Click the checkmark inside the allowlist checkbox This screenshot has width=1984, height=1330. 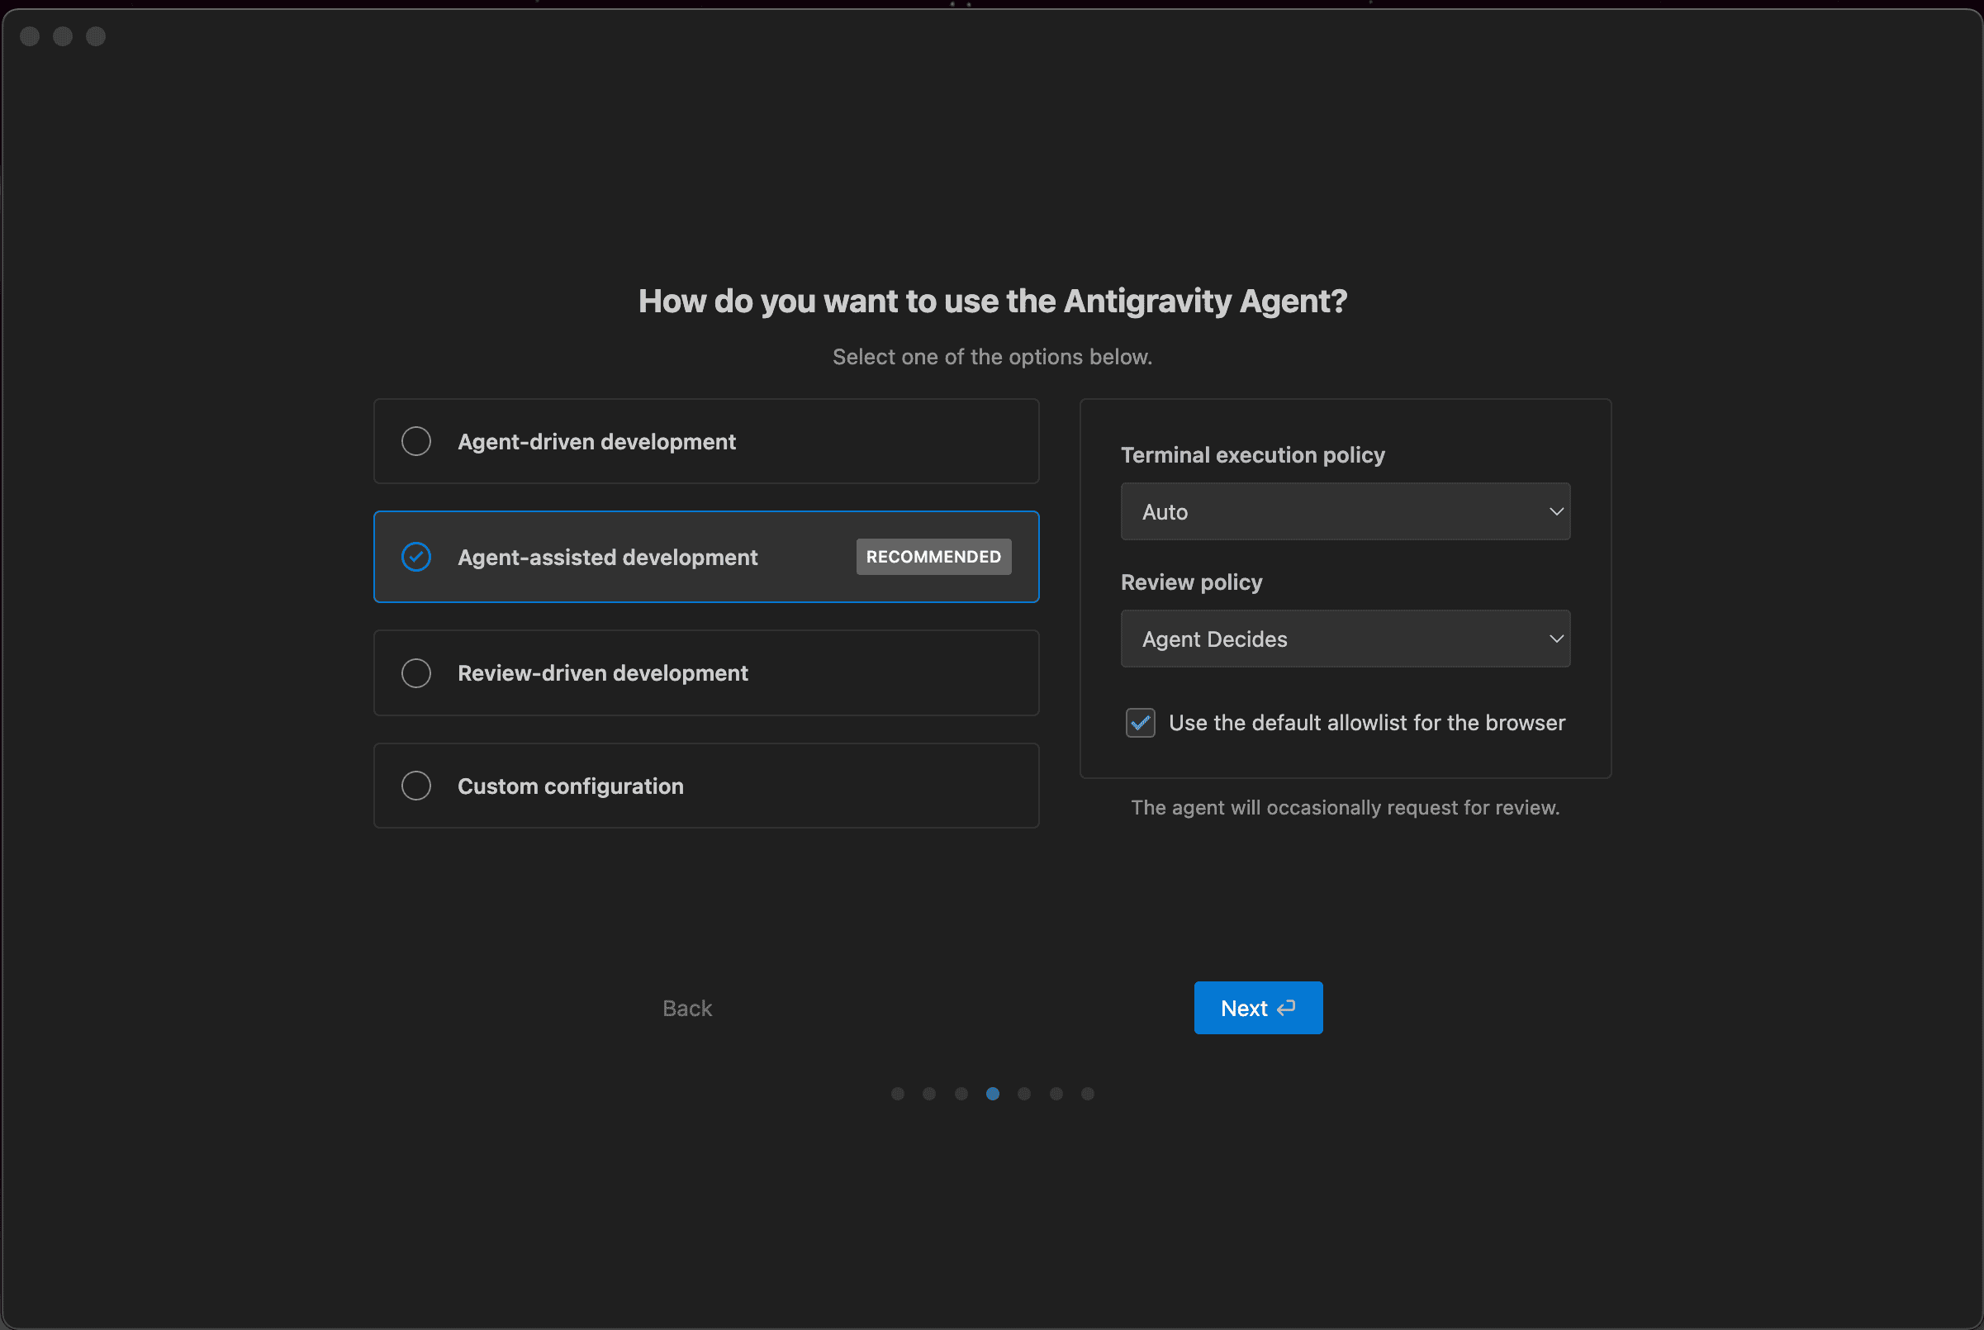(x=1141, y=723)
